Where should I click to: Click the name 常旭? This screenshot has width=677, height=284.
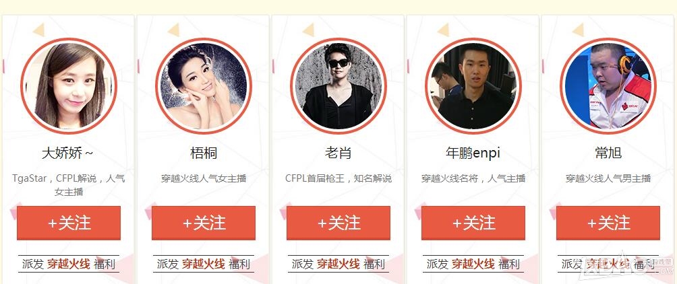tap(608, 153)
